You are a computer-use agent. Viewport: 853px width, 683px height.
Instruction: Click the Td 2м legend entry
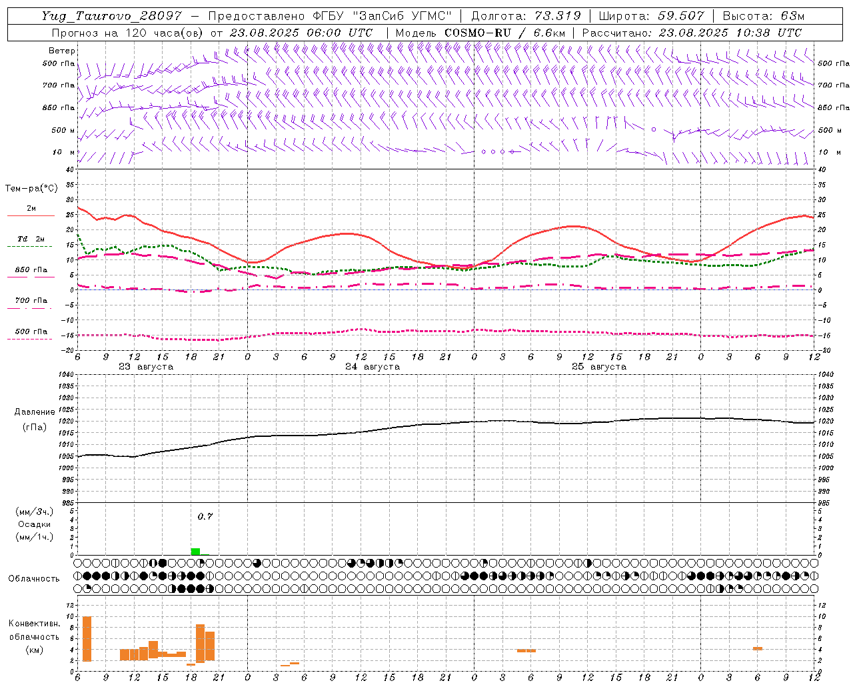(x=31, y=239)
